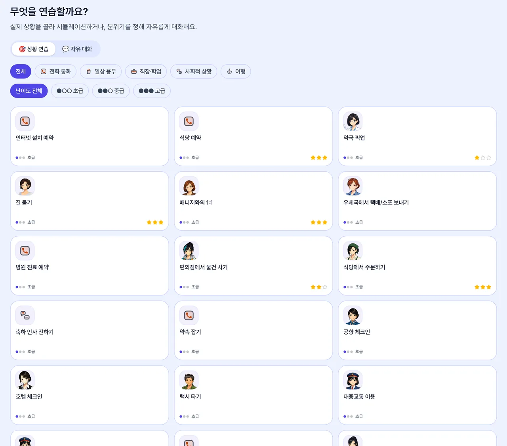Click the 약속 잡기 scenario title
This screenshot has height=446, width=507.
pos(191,332)
